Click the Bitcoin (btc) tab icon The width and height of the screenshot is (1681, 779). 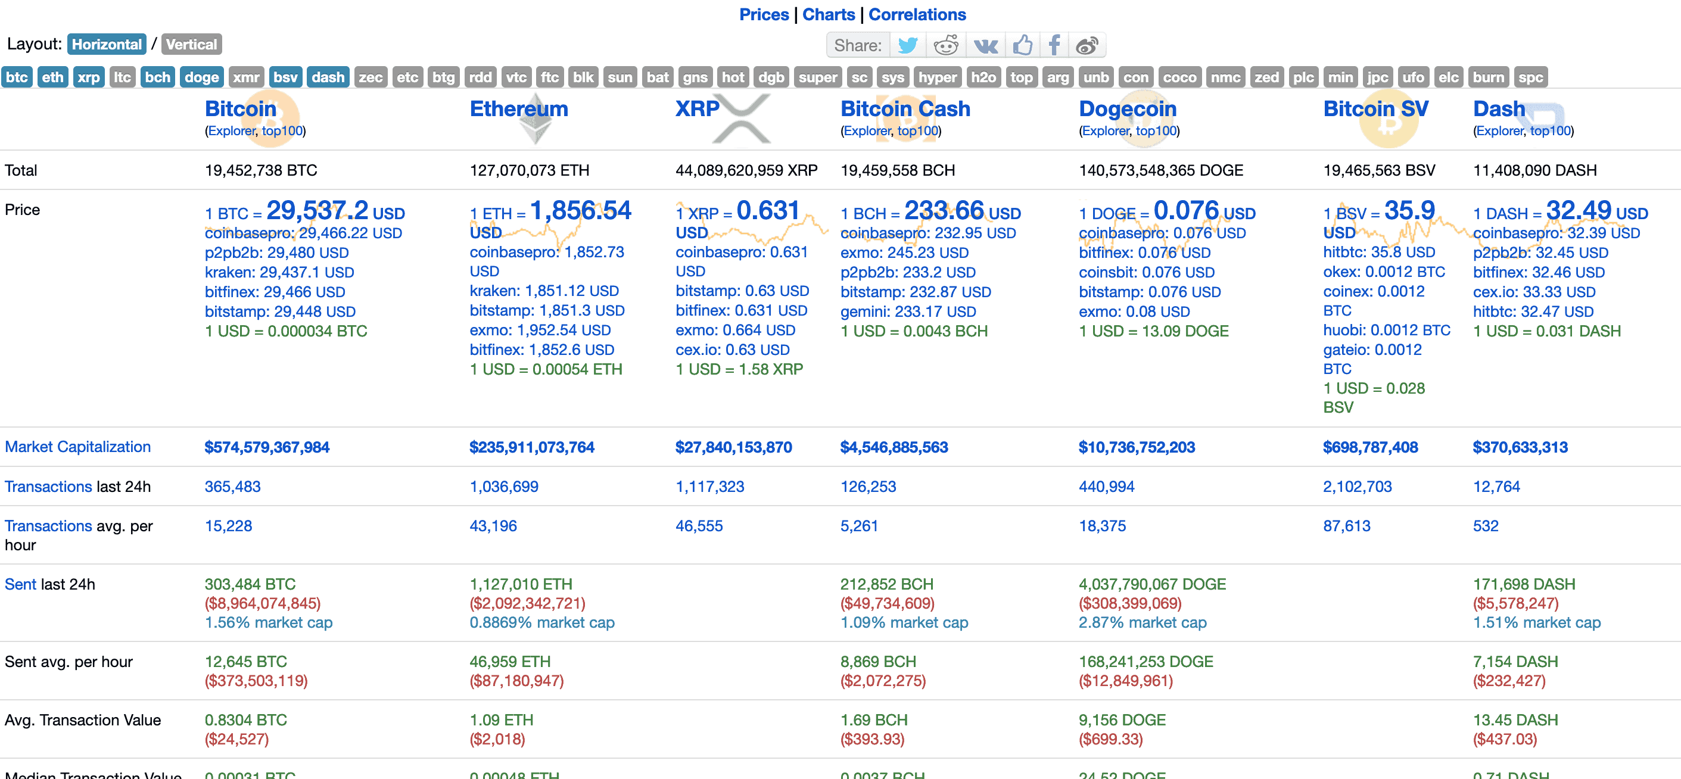click(16, 76)
